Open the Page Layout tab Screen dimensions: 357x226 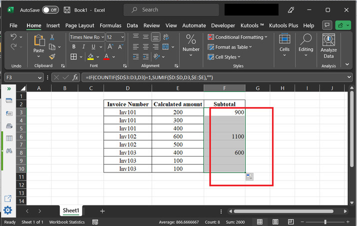(79, 25)
